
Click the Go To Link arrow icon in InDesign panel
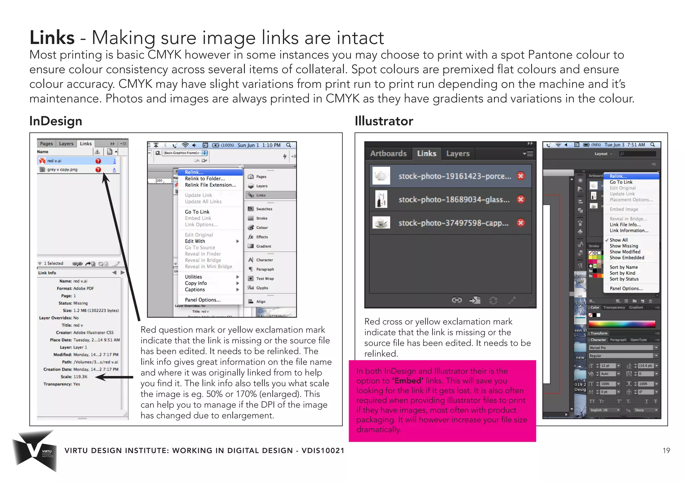click(90, 264)
